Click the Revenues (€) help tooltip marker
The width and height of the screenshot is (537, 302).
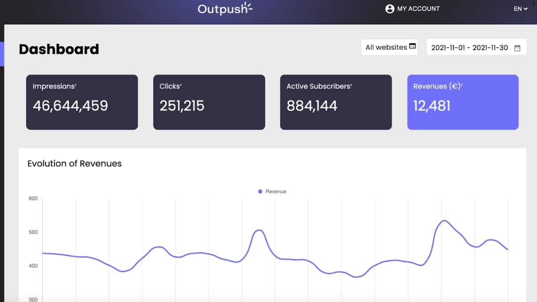[462, 85]
